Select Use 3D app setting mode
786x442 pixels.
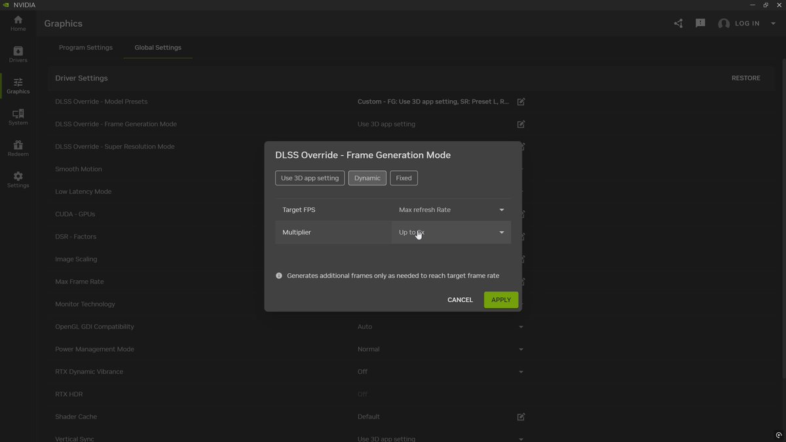pos(310,178)
